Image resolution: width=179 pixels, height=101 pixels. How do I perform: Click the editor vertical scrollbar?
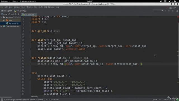178,50
